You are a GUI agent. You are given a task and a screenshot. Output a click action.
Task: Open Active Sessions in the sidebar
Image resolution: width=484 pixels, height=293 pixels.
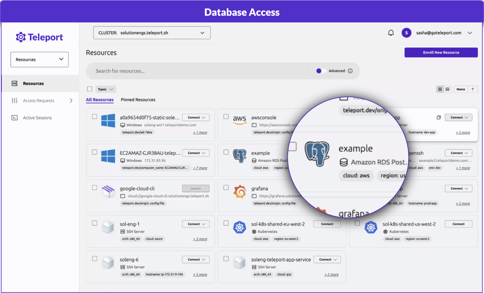click(40, 118)
